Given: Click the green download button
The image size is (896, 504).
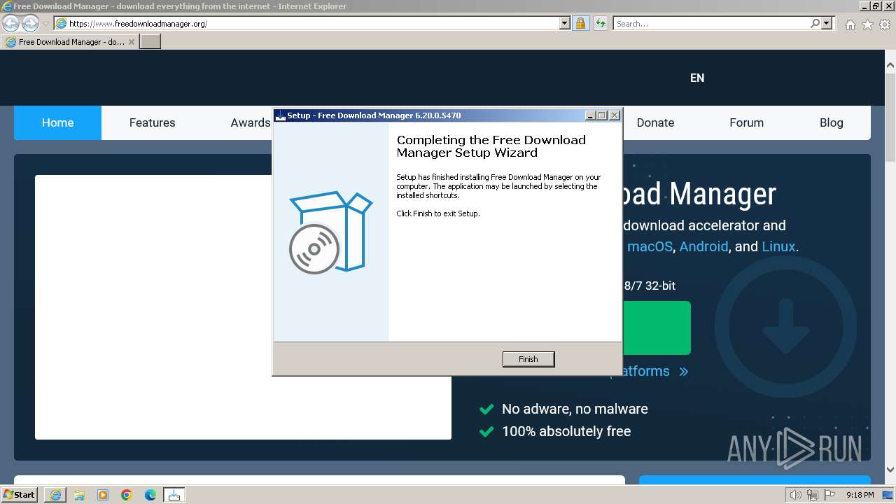Looking at the screenshot, I should [656, 328].
